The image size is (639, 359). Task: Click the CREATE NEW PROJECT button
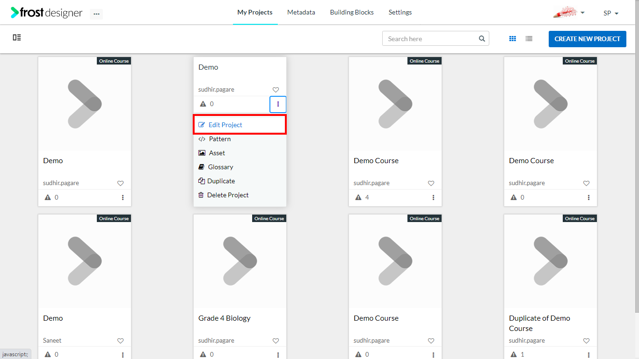(588, 39)
